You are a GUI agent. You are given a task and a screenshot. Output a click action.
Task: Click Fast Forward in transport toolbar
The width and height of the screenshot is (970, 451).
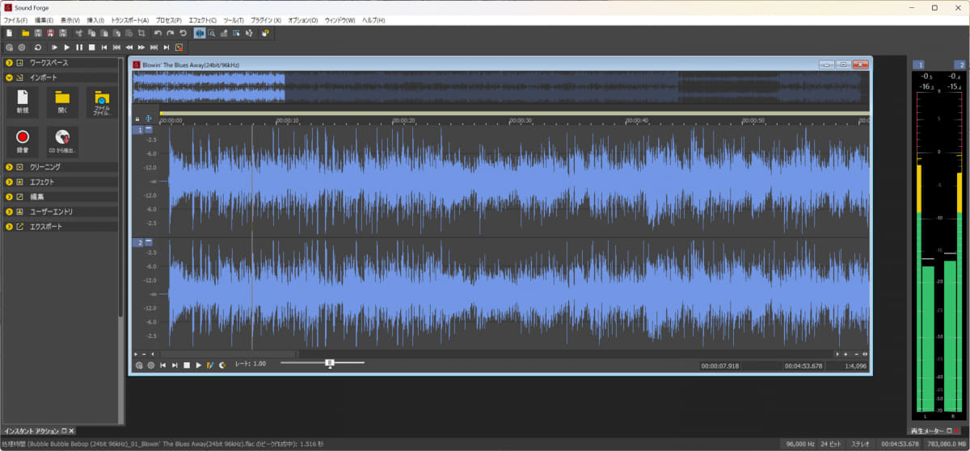[141, 48]
